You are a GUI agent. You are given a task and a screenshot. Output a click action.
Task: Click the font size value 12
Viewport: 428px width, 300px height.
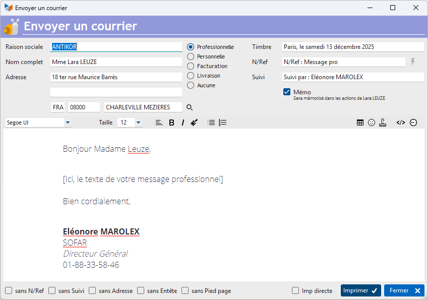pyautogui.click(x=126, y=123)
